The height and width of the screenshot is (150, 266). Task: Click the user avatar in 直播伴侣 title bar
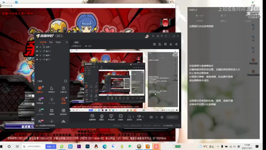[147, 36]
